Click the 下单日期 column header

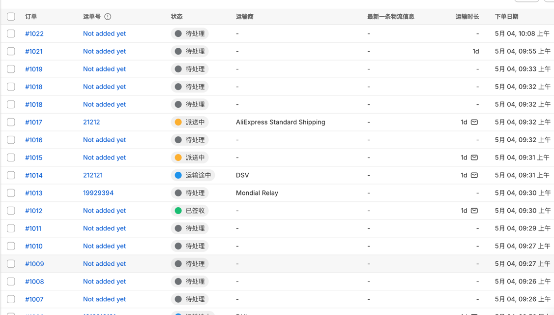pyautogui.click(x=506, y=17)
